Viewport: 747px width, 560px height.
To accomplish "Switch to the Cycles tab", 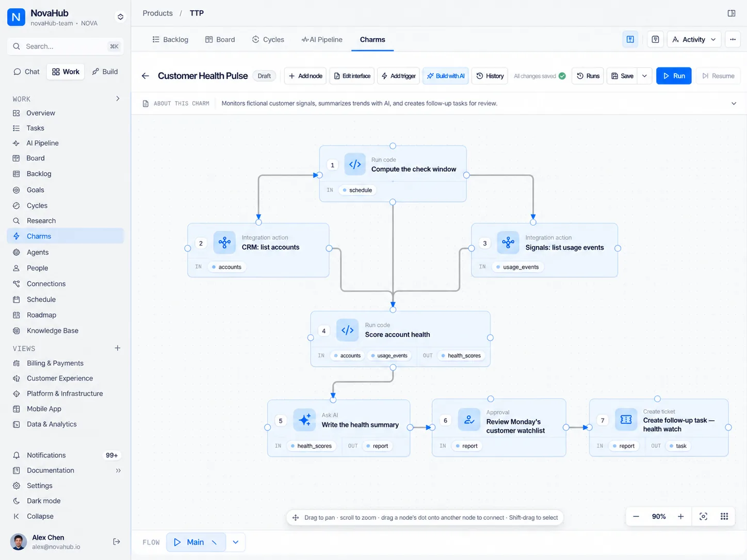I will [268, 40].
